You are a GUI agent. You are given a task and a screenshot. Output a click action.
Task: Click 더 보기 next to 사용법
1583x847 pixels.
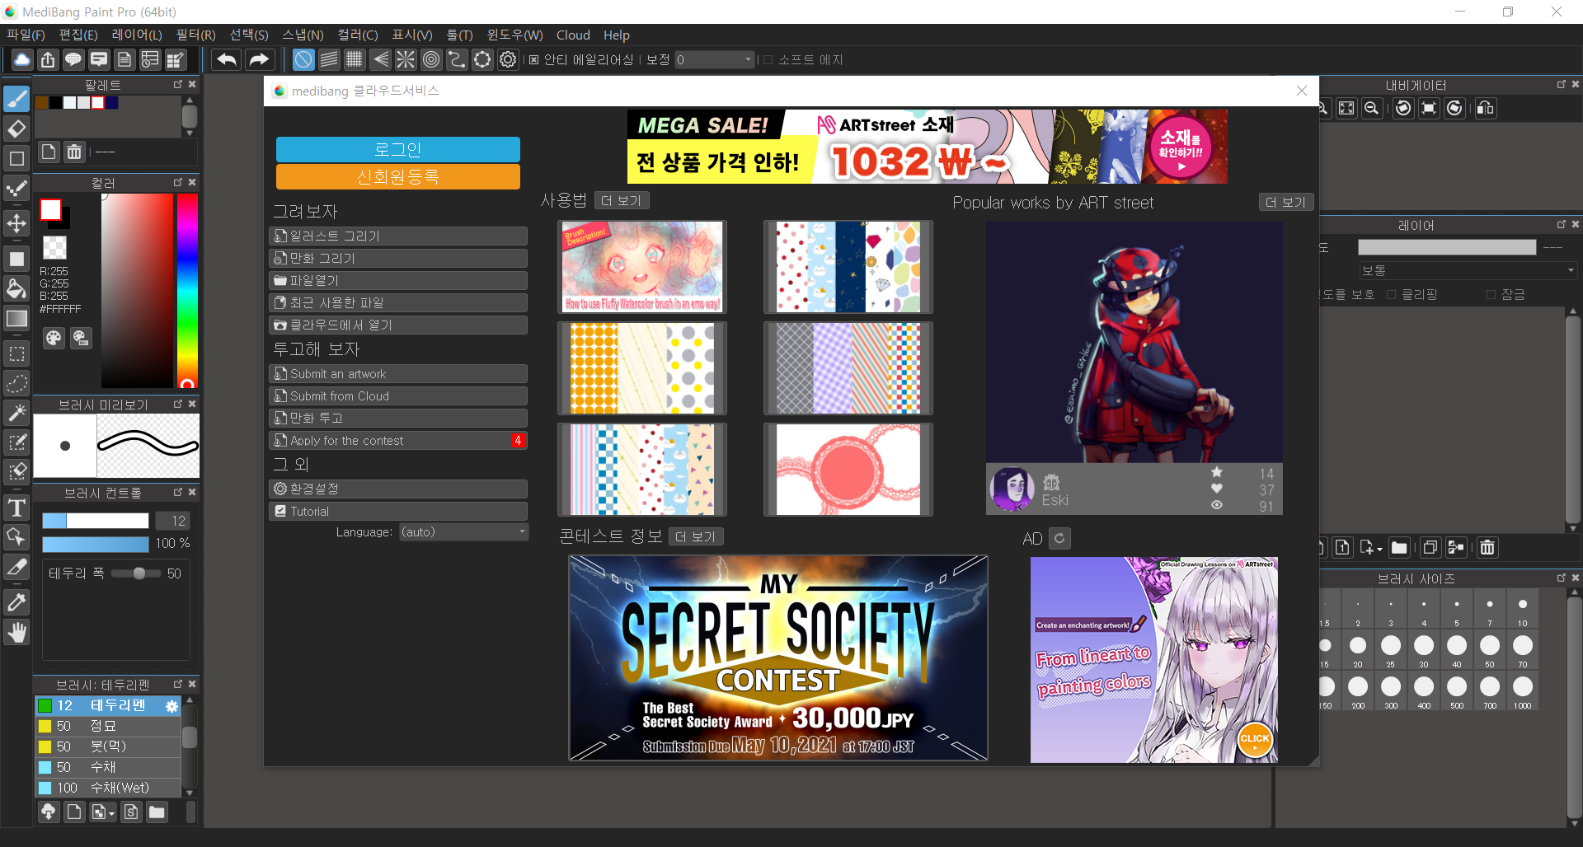[x=622, y=200]
